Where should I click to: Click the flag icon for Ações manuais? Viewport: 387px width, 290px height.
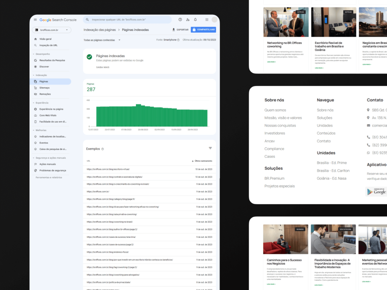click(36, 164)
